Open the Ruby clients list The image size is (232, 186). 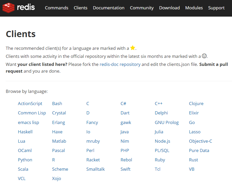point(160,160)
